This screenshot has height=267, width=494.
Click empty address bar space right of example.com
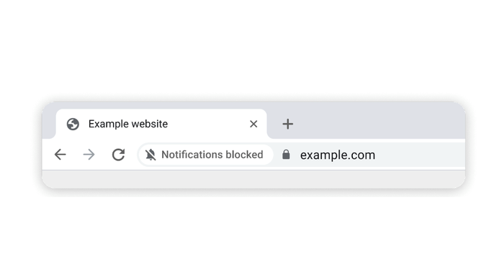[x=419, y=155]
